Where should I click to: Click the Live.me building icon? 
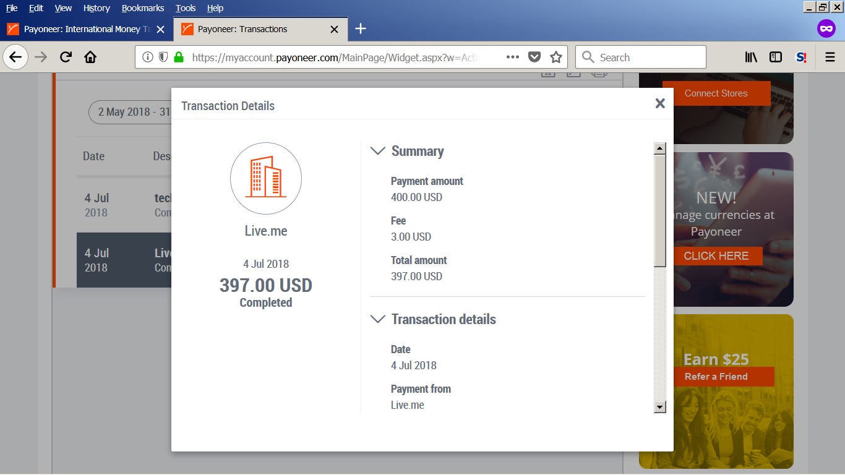coord(266,179)
